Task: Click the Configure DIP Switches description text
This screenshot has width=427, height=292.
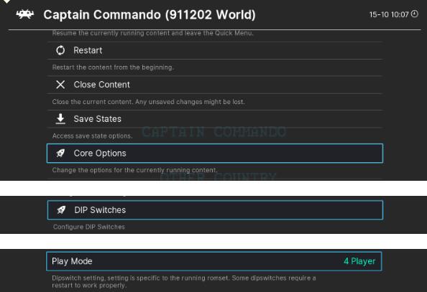Action: 89,227
